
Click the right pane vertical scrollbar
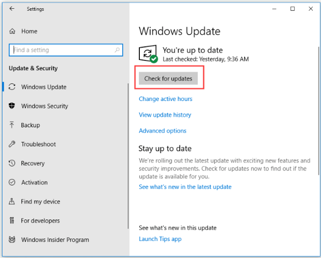coord(318,111)
